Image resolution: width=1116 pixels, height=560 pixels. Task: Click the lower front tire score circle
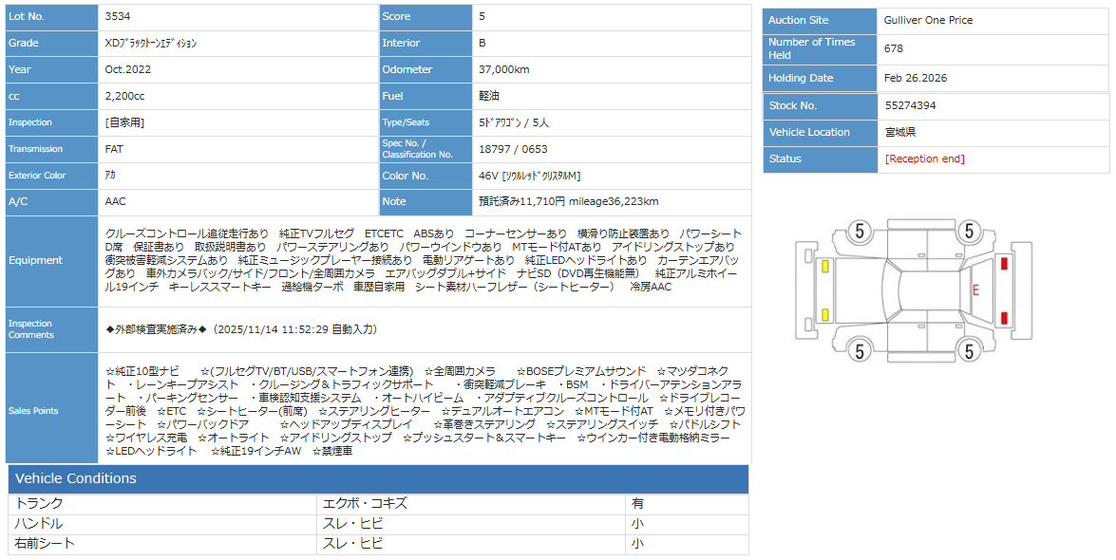point(860,351)
